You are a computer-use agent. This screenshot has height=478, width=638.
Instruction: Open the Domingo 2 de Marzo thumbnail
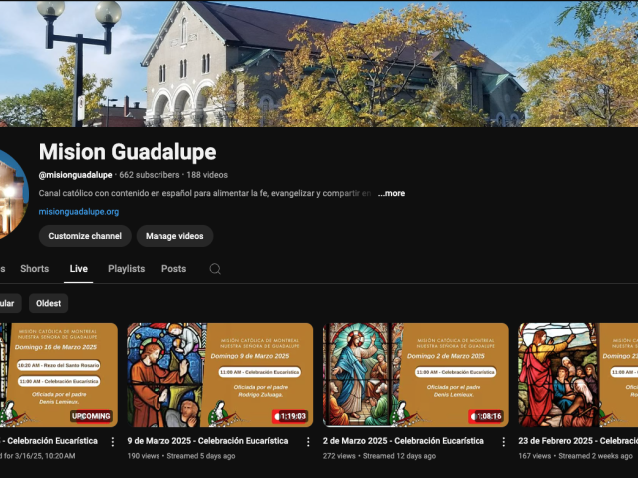[x=416, y=374]
